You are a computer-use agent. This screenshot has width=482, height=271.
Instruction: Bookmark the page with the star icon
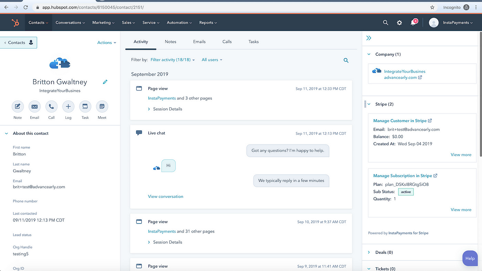[x=432, y=7]
